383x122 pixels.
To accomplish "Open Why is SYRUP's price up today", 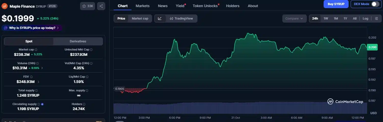I will (x=32, y=28).
